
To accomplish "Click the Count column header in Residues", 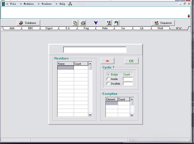I will tap(81, 64).
